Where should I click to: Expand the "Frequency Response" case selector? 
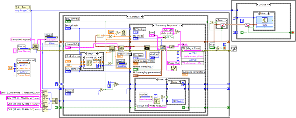[x=167, y=25]
